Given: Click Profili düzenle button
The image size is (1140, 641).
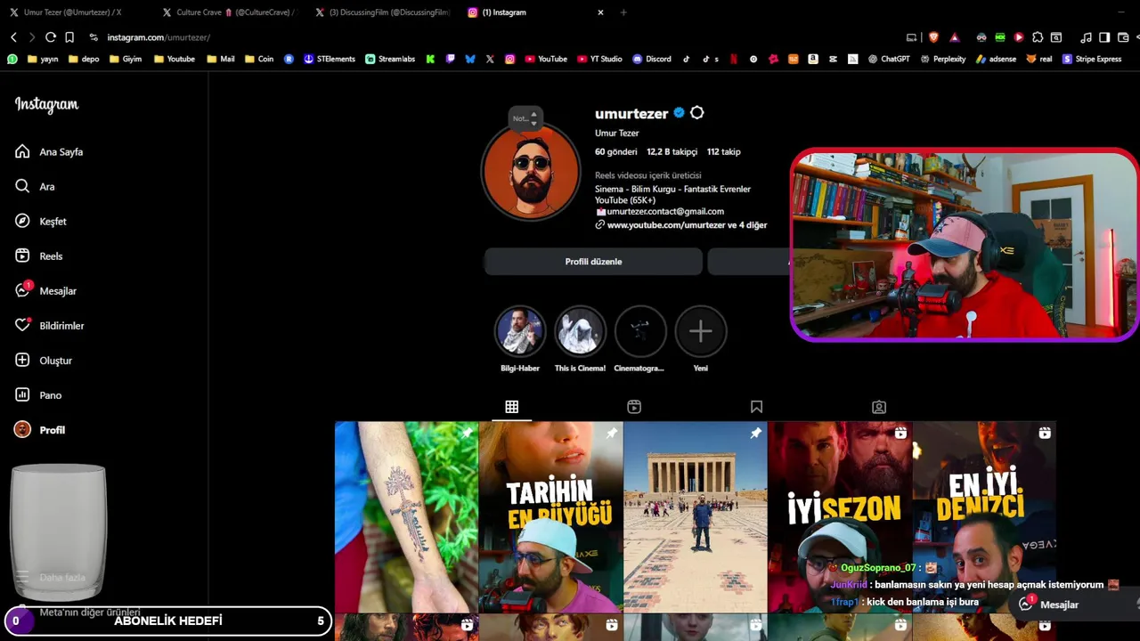Looking at the screenshot, I should click(593, 262).
